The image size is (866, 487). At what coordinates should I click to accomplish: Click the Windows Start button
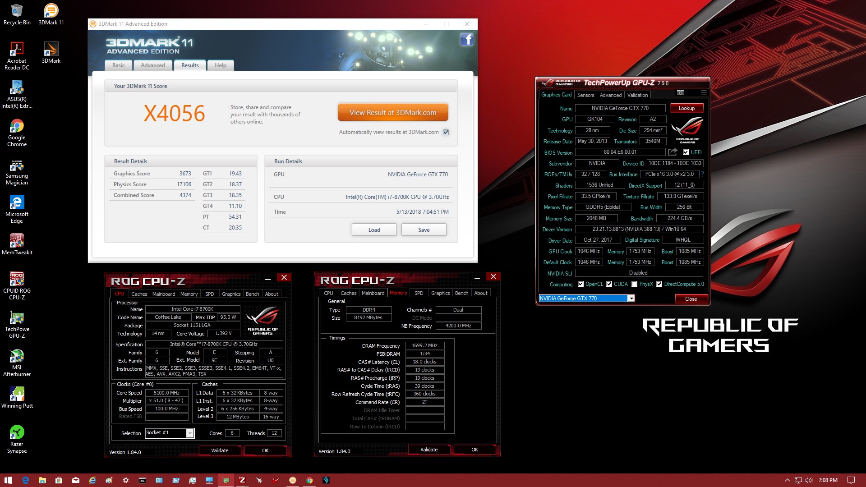pyautogui.click(x=8, y=480)
